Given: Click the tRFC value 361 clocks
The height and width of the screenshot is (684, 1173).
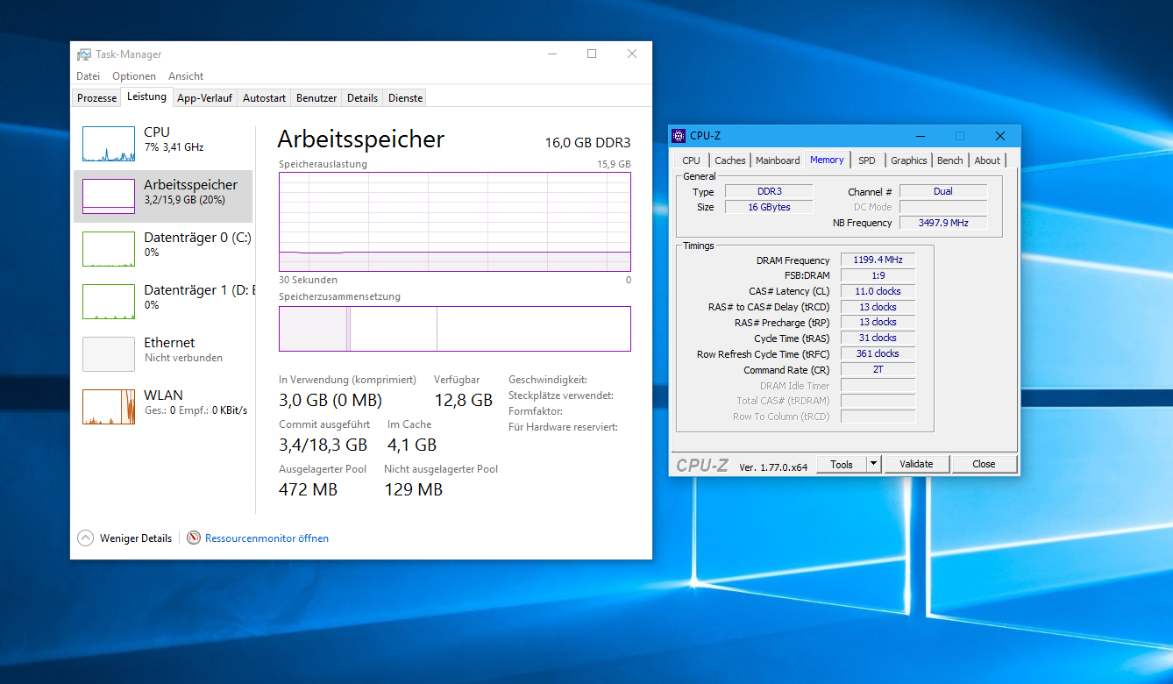Looking at the screenshot, I should tap(878, 353).
